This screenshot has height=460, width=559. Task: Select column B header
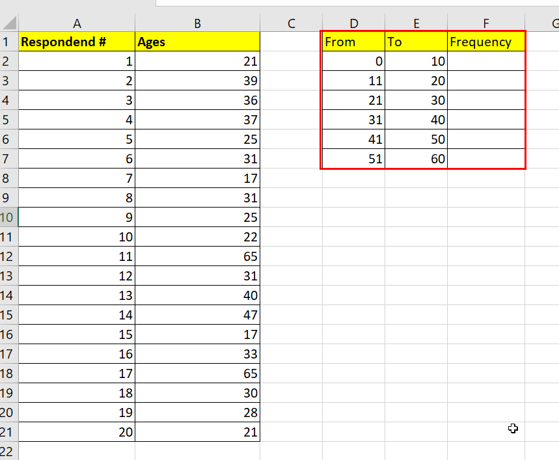click(197, 23)
